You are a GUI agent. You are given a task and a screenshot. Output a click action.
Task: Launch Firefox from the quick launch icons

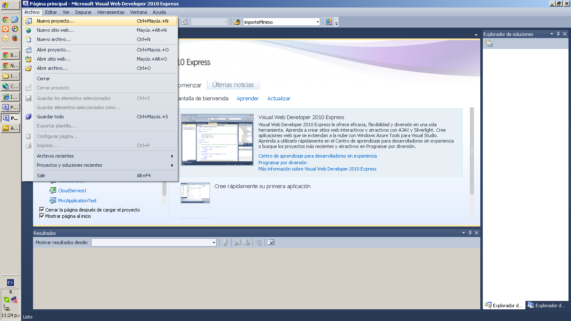(15, 38)
